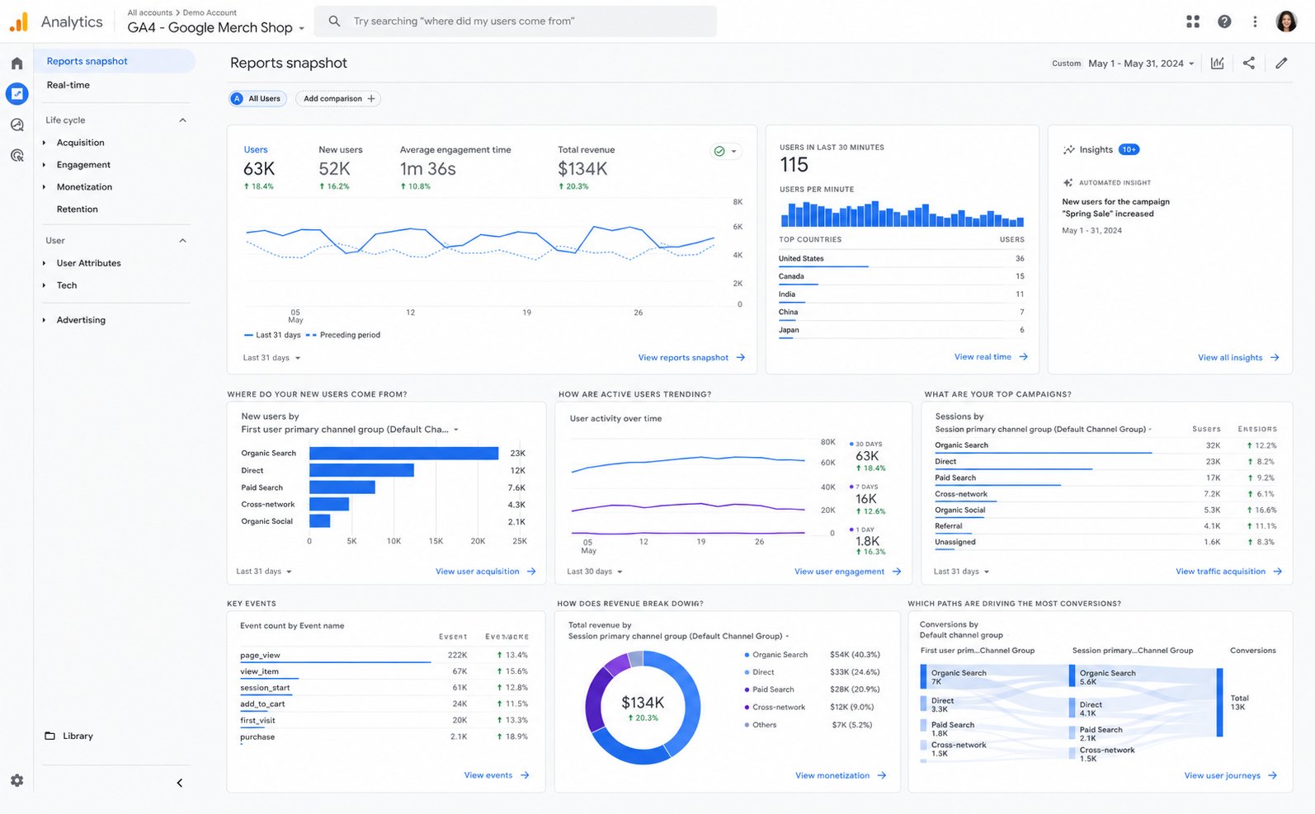This screenshot has width=1315, height=814.
Task: Open Real-time report
Action: point(68,85)
